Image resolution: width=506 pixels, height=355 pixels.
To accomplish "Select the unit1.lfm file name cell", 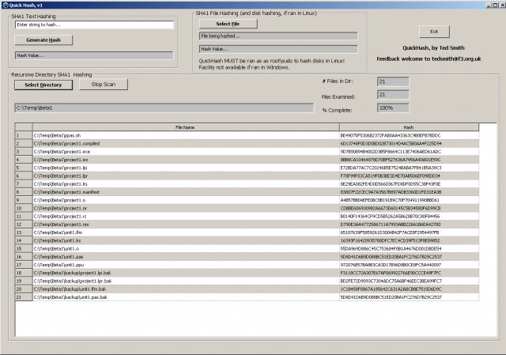I will pyautogui.click(x=186, y=232).
